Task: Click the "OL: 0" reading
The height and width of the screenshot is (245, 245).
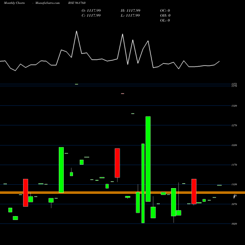Action: [x=165, y=21]
